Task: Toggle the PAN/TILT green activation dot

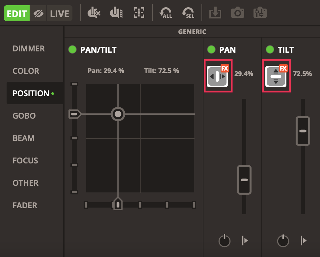Action: [x=72, y=50]
